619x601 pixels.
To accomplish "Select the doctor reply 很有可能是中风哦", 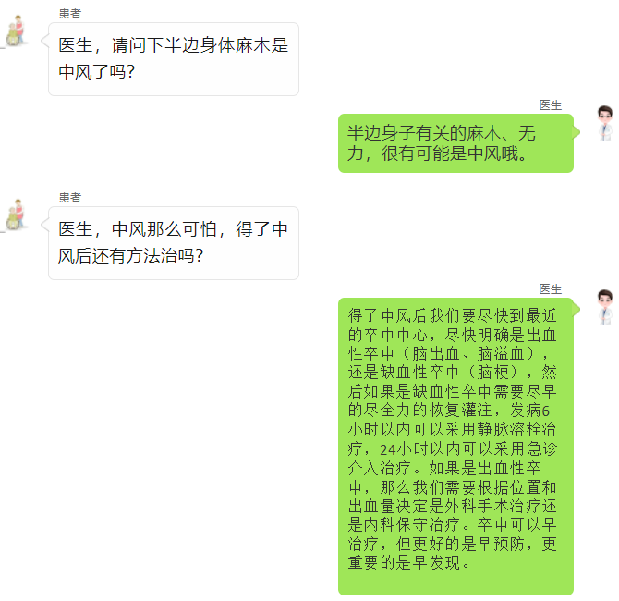I will [455, 143].
